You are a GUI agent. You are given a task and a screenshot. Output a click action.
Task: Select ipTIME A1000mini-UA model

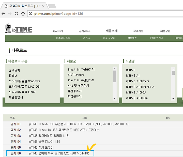pos(140,87)
